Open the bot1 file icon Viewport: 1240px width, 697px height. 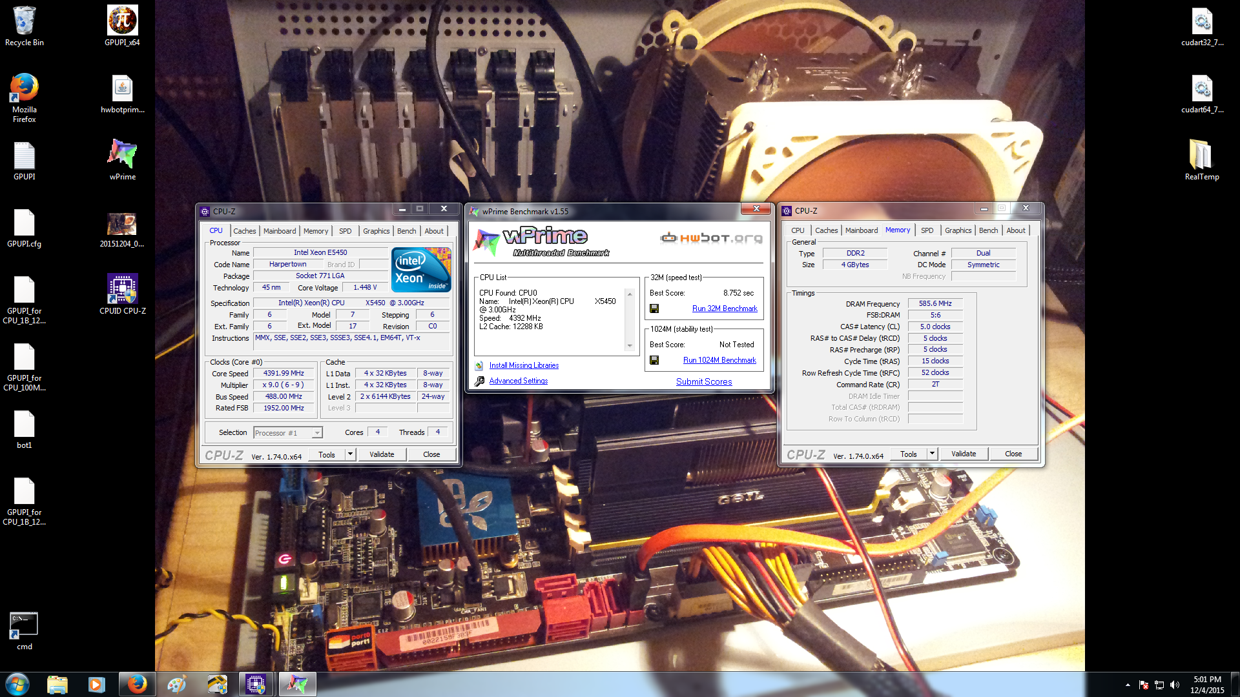point(24,429)
